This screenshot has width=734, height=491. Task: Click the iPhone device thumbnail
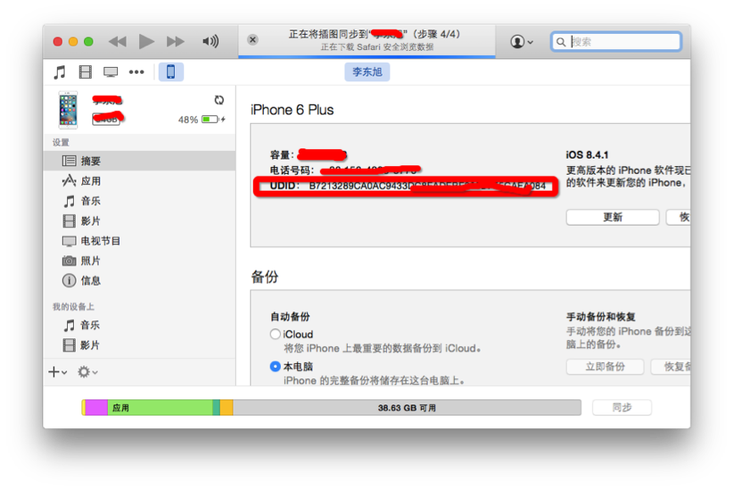coord(68,110)
